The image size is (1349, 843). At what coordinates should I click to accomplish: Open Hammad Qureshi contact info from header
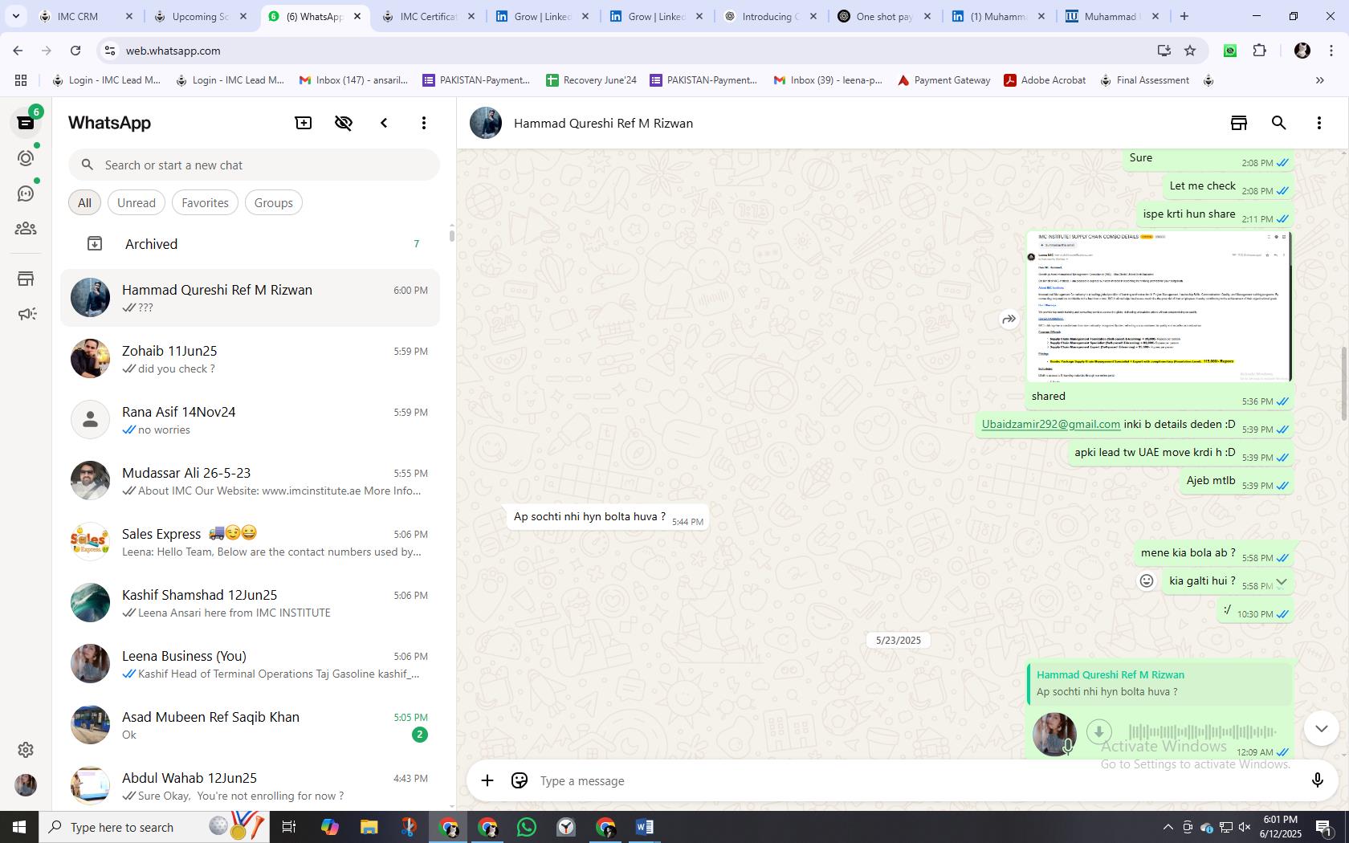pos(603,123)
